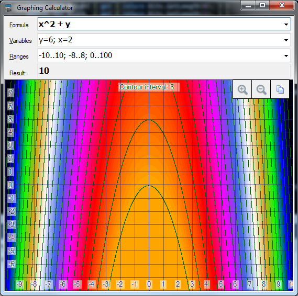Zoom out of the graph
Viewport: 298px width, 296px height.
click(261, 89)
